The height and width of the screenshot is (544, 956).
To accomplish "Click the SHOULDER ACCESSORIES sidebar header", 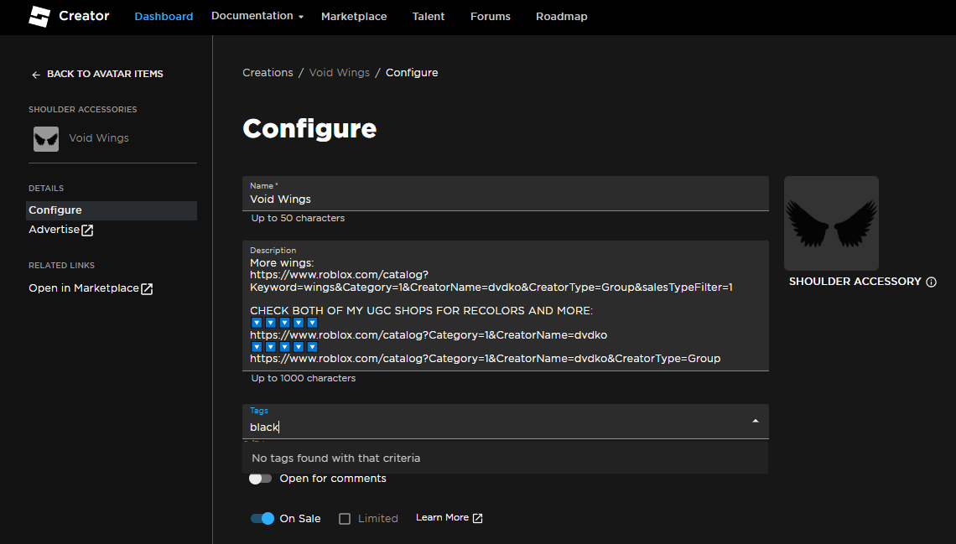I will 83,110.
